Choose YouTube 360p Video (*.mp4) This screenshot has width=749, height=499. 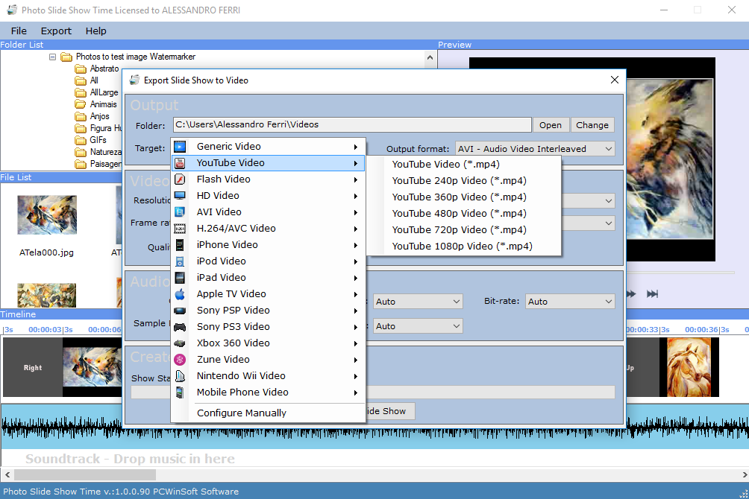point(459,197)
